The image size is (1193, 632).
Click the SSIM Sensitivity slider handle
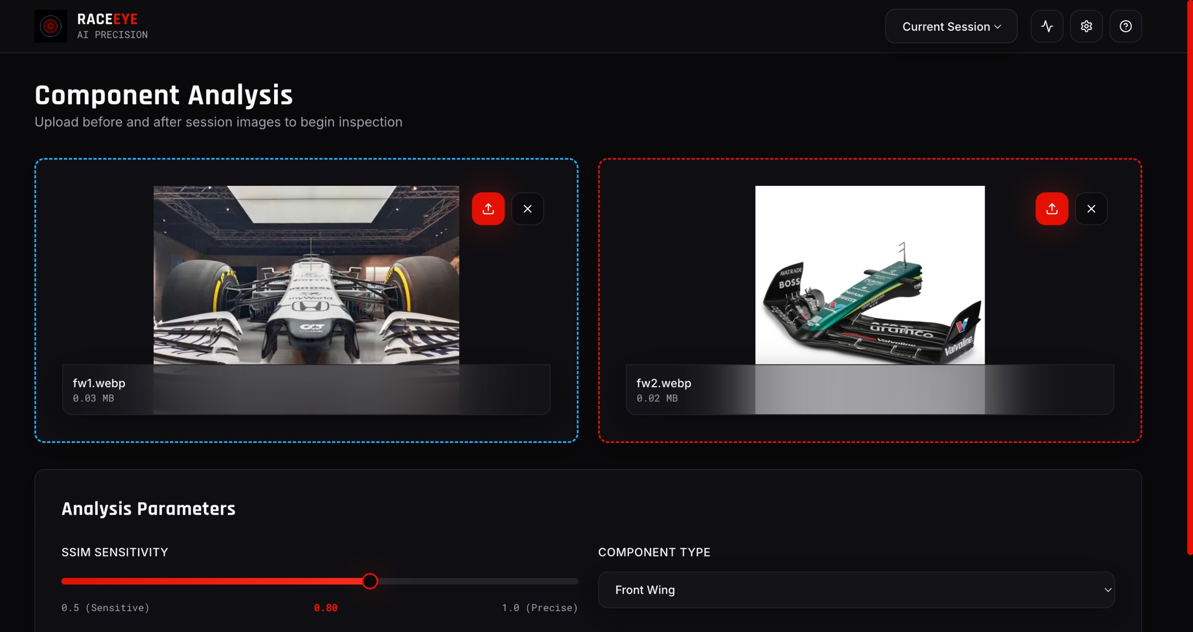click(x=370, y=581)
